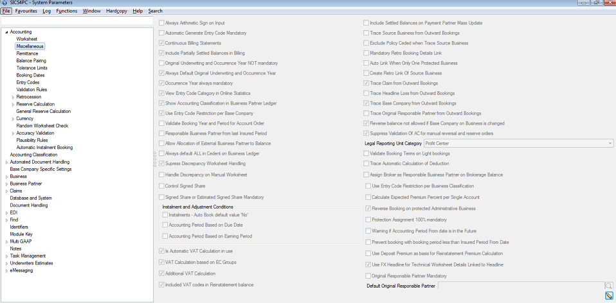Screen dimensions: 616x303
Task: Click the SICS4PC application icon in title bar
Action: 5,3
